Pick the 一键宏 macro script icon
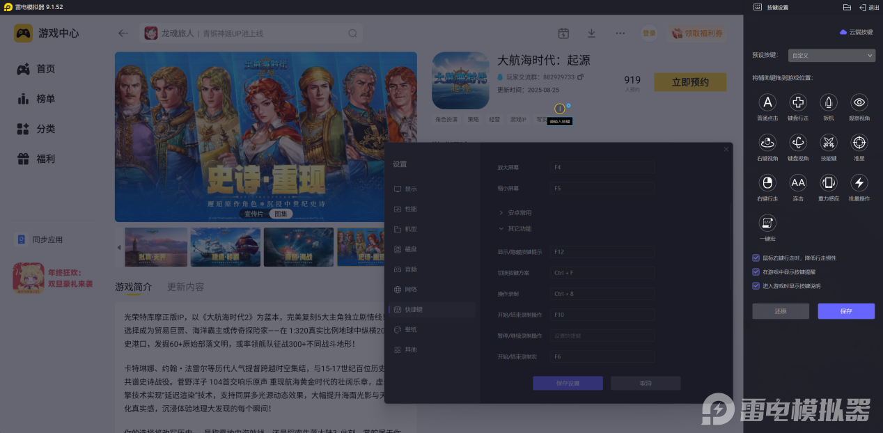 (767, 223)
